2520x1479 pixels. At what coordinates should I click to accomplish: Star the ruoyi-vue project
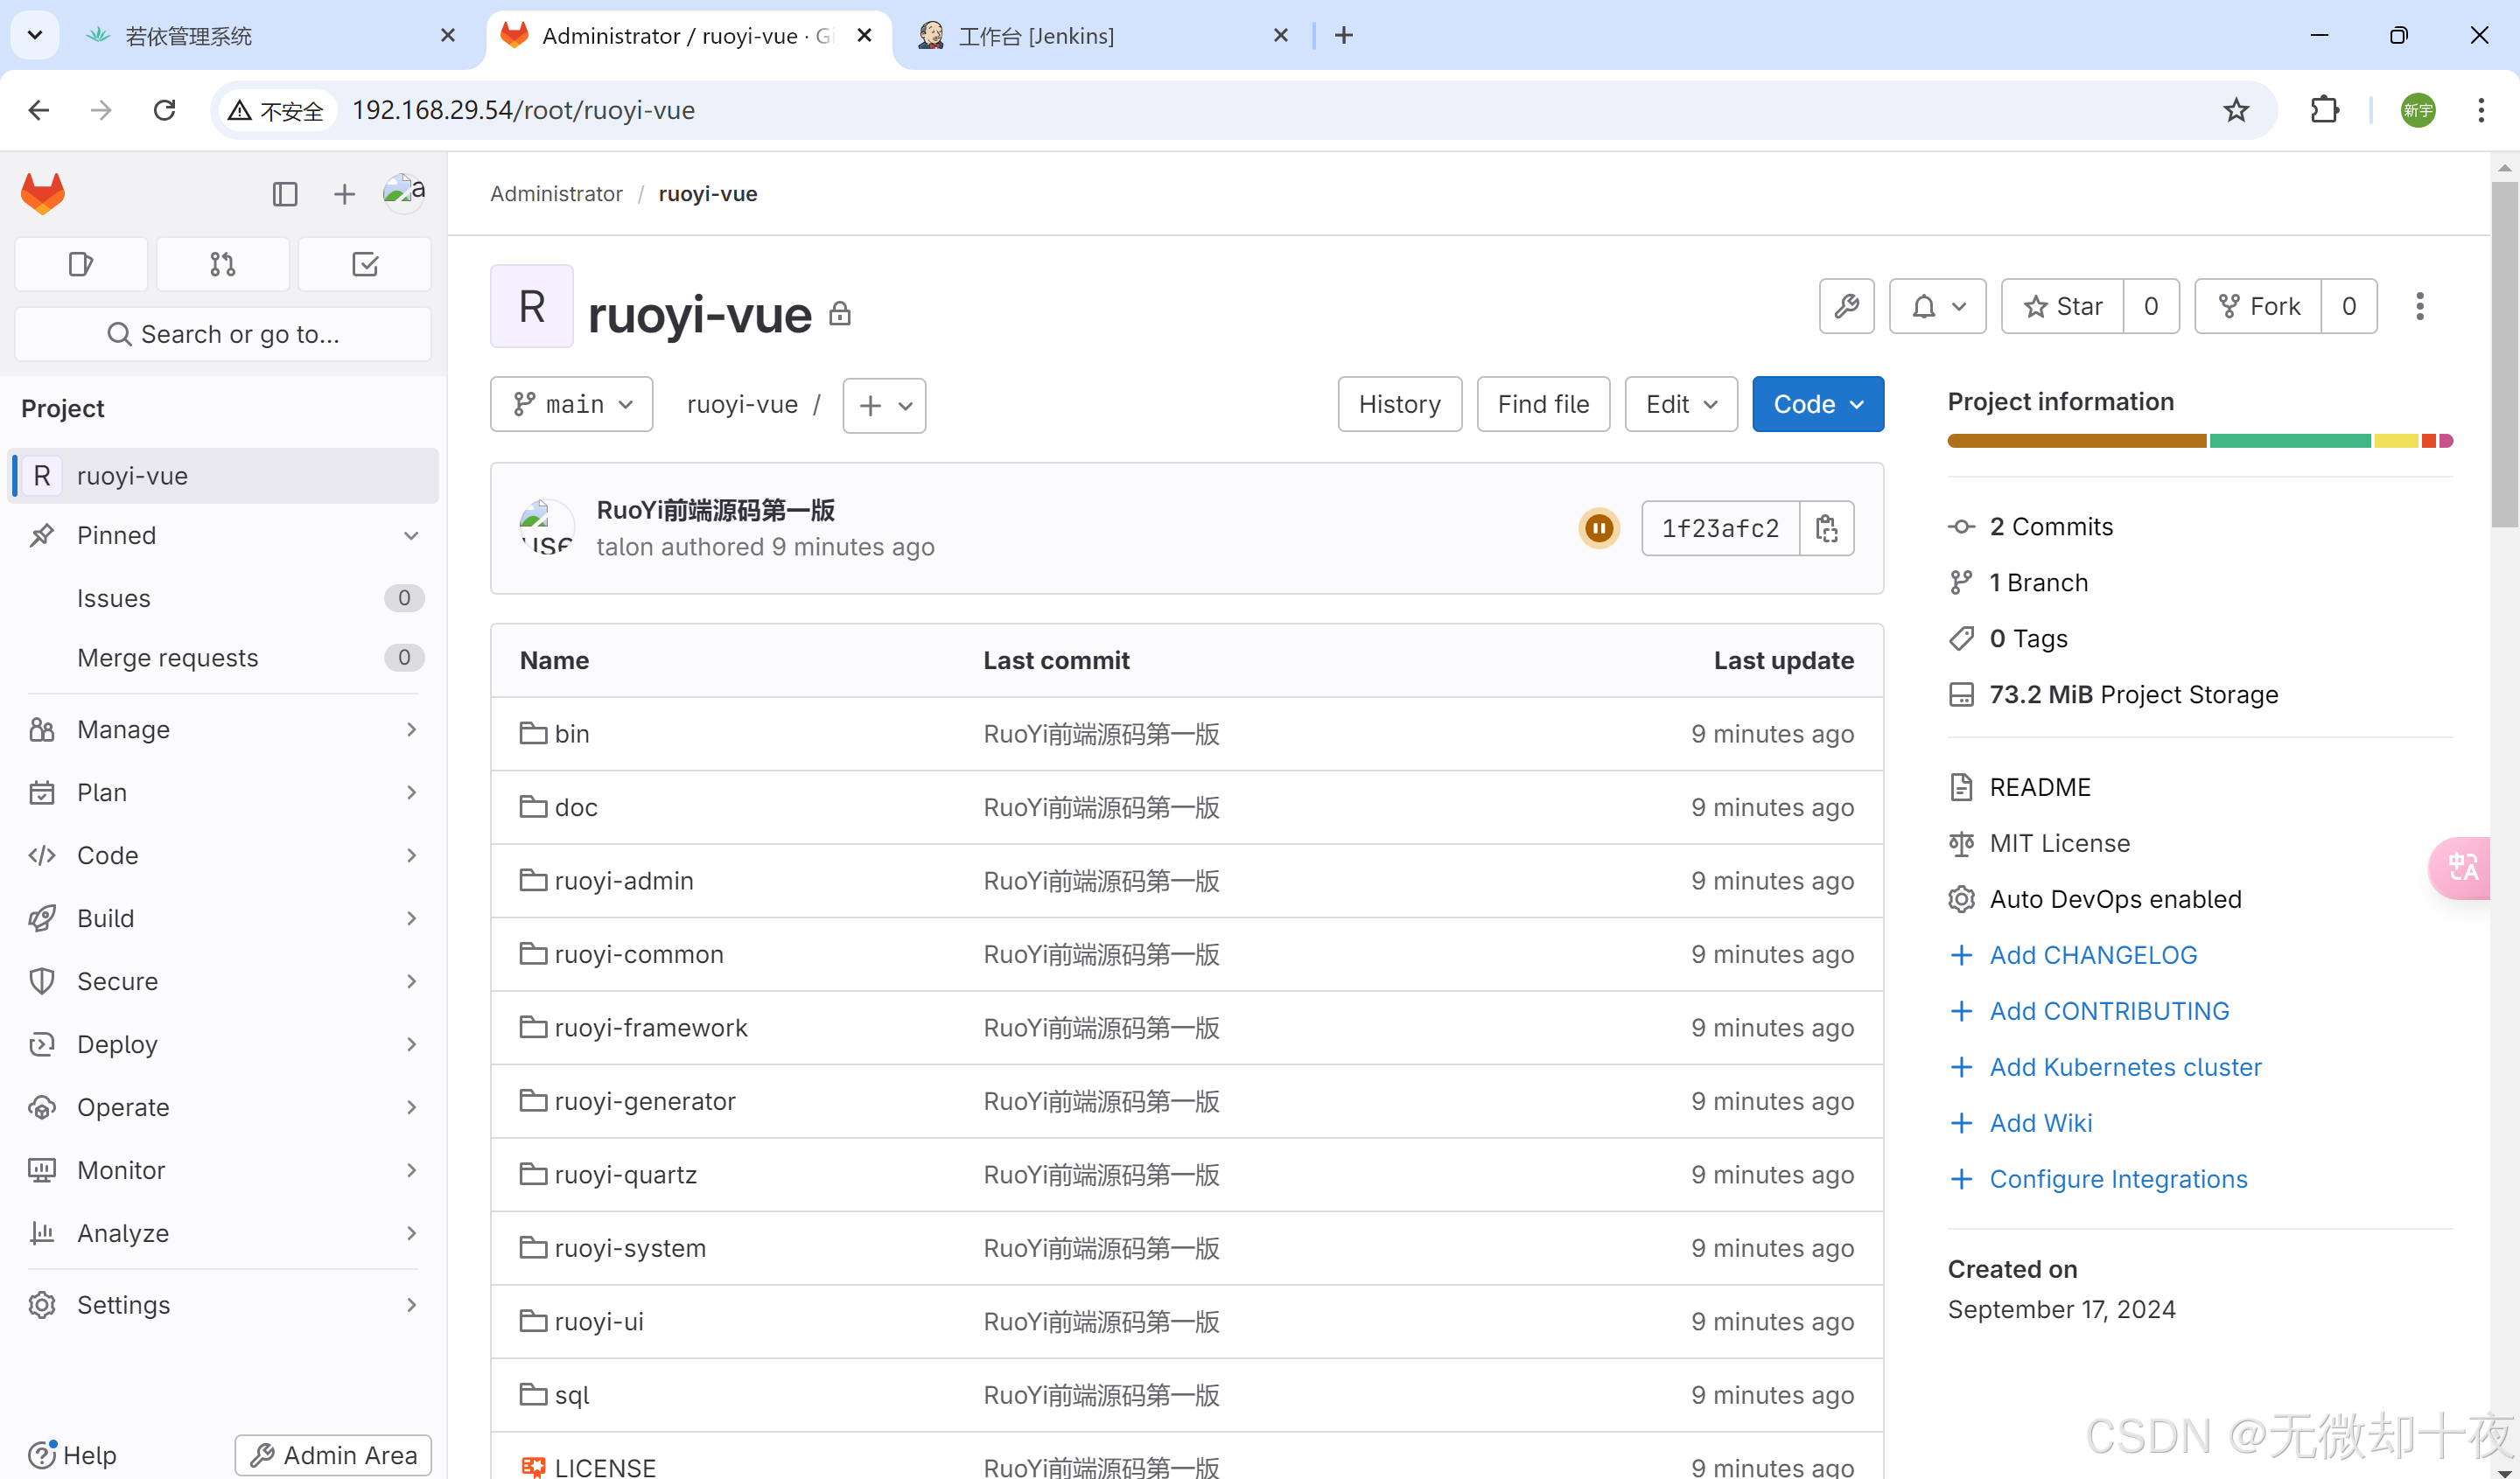(x=2062, y=306)
